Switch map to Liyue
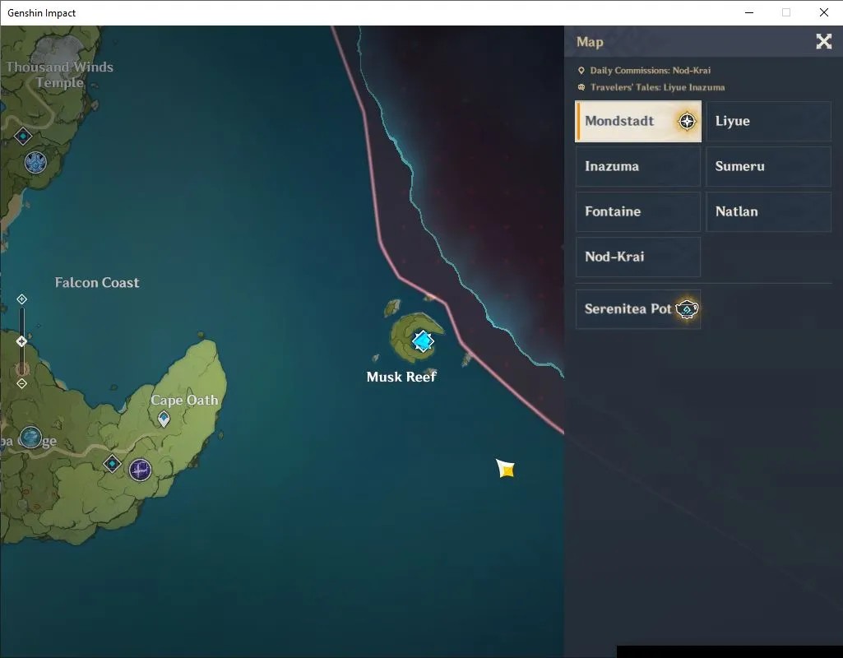This screenshot has height=658, width=843. (x=768, y=121)
